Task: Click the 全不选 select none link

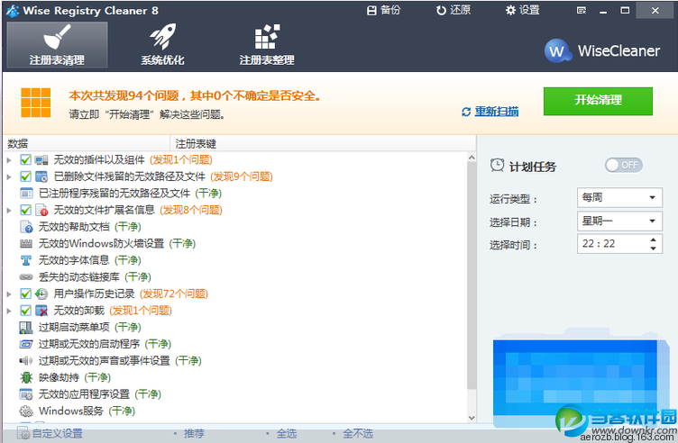Action: coord(358,433)
